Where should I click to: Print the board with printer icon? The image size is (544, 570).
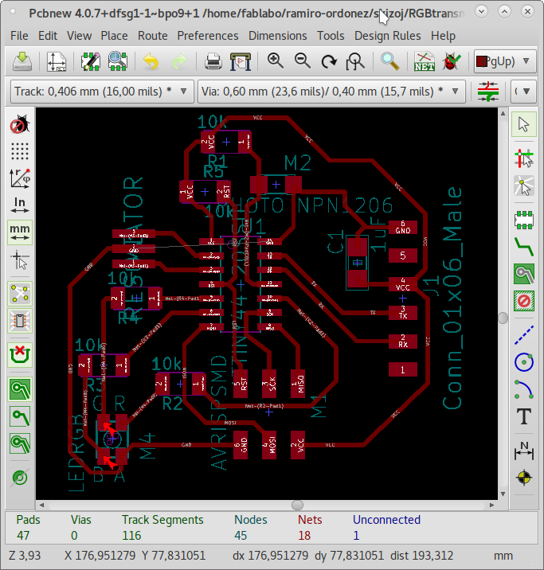point(213,61)
